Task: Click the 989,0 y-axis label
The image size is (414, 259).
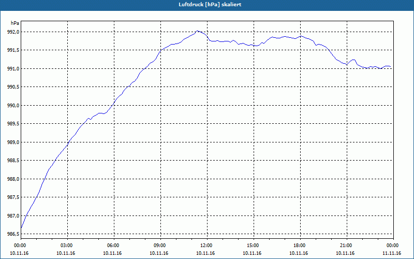Action: 13,142
